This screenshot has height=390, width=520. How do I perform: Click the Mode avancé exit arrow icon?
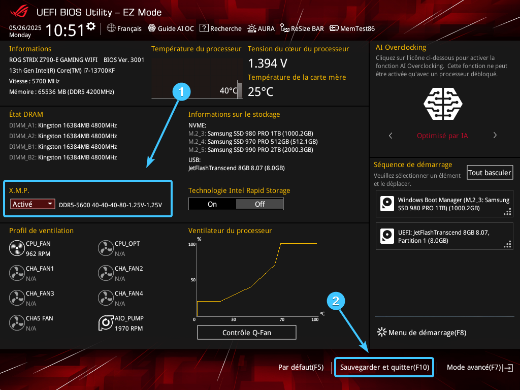tap(508, 368)
